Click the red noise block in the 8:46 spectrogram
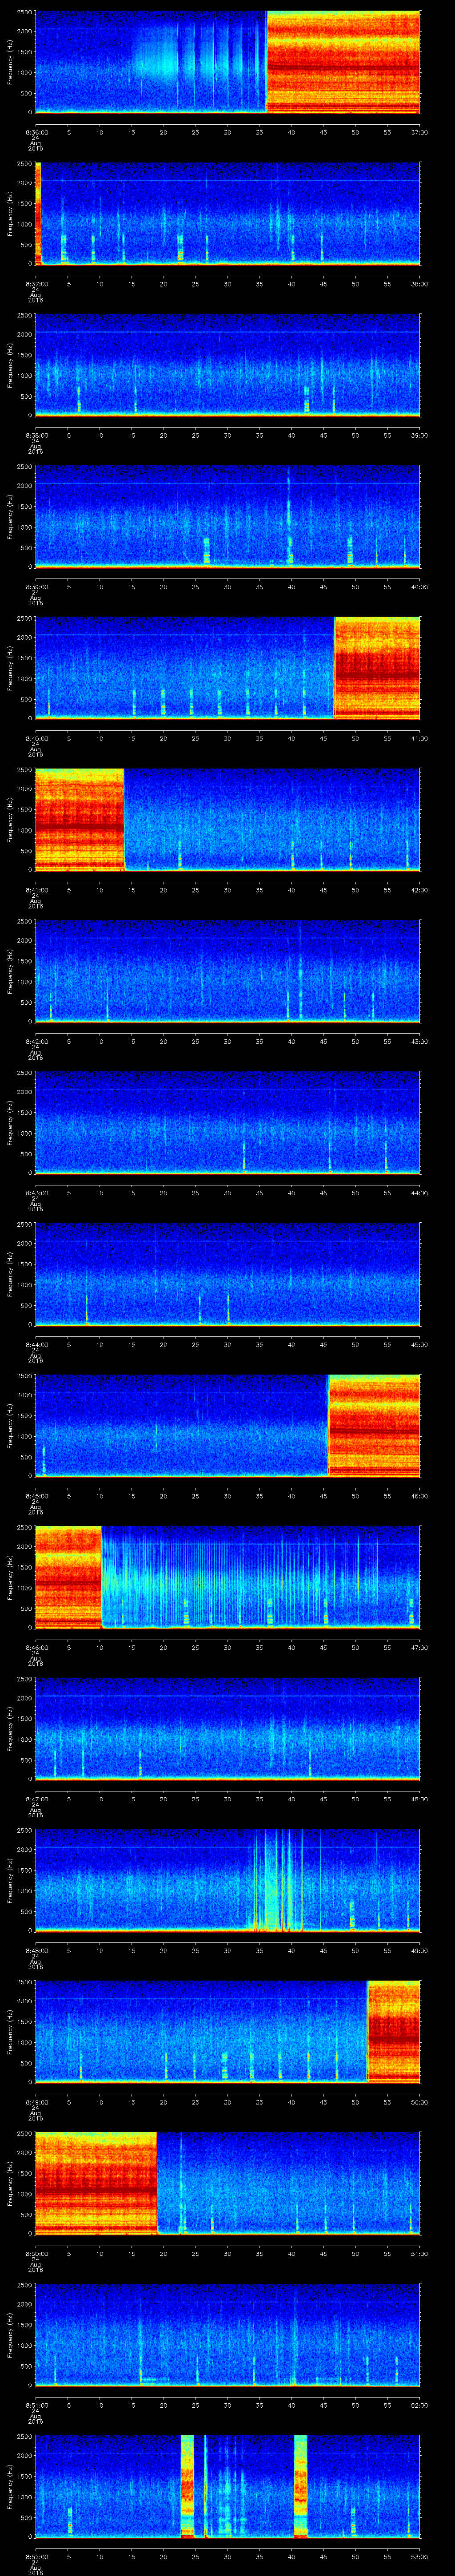Screen dimensions: 455x2576 [x=68, y=1577]
